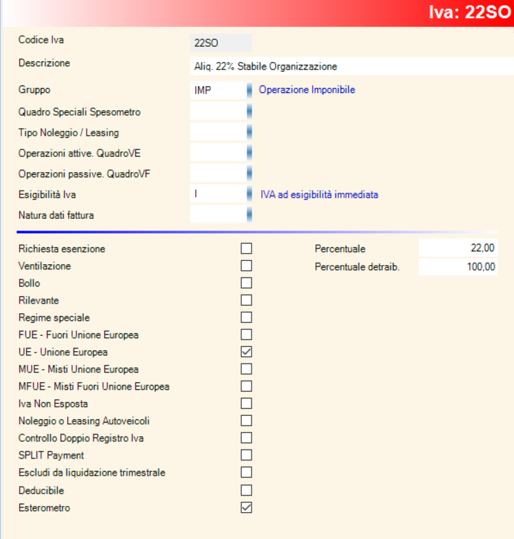514x539 pixels.
Task: Check the Deducibile checkbox
Action: coord(247,490)
